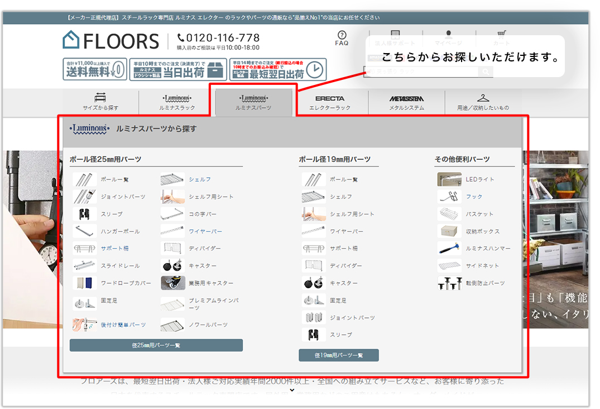Click the 25mm ディバイダー icon
This screenshot has width=600, height=409.
click(172, 248)
